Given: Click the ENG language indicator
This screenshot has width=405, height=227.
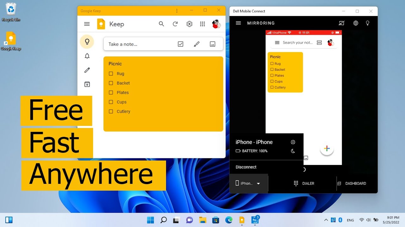Looking at the screenshot, I should tap(350, 220).
